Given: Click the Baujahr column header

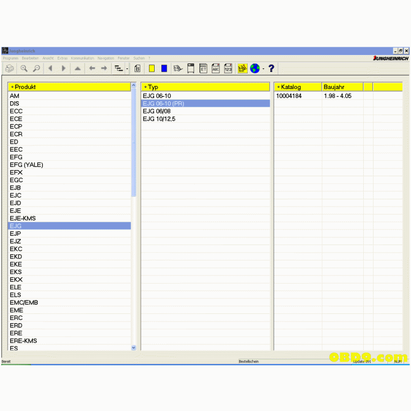Looking at the screenshot, I should coord(342,87).
